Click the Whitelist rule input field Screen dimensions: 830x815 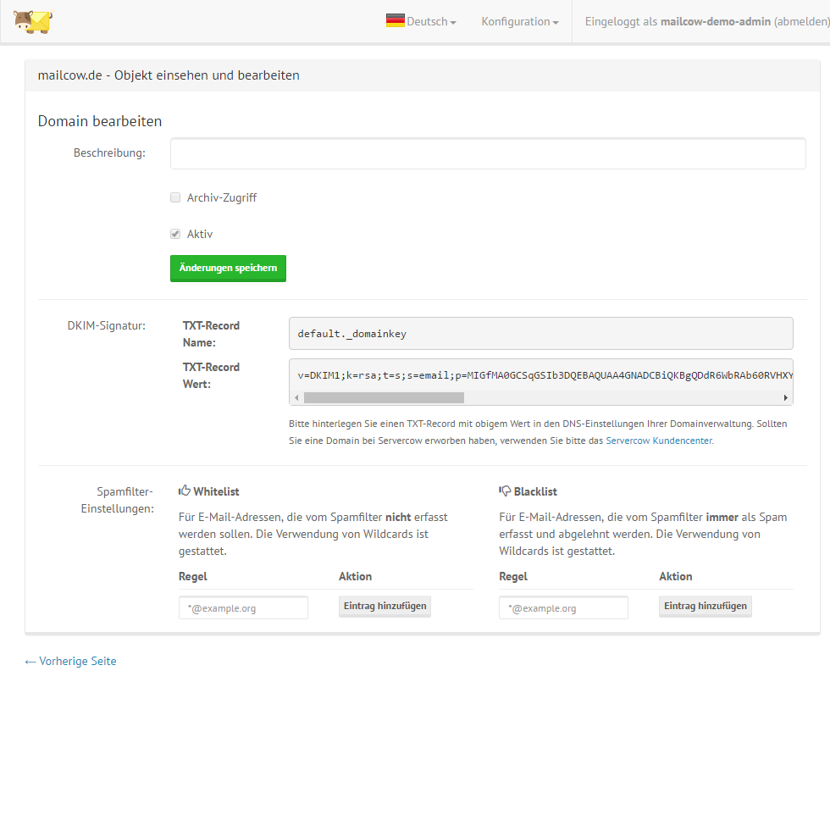pos(243,607)
